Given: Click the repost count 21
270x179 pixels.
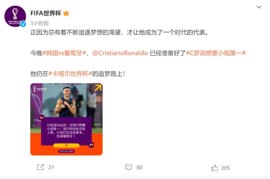Looking at the screenshot, I should (51, 167).
